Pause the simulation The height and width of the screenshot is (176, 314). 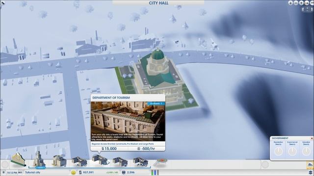click(3, 172)
